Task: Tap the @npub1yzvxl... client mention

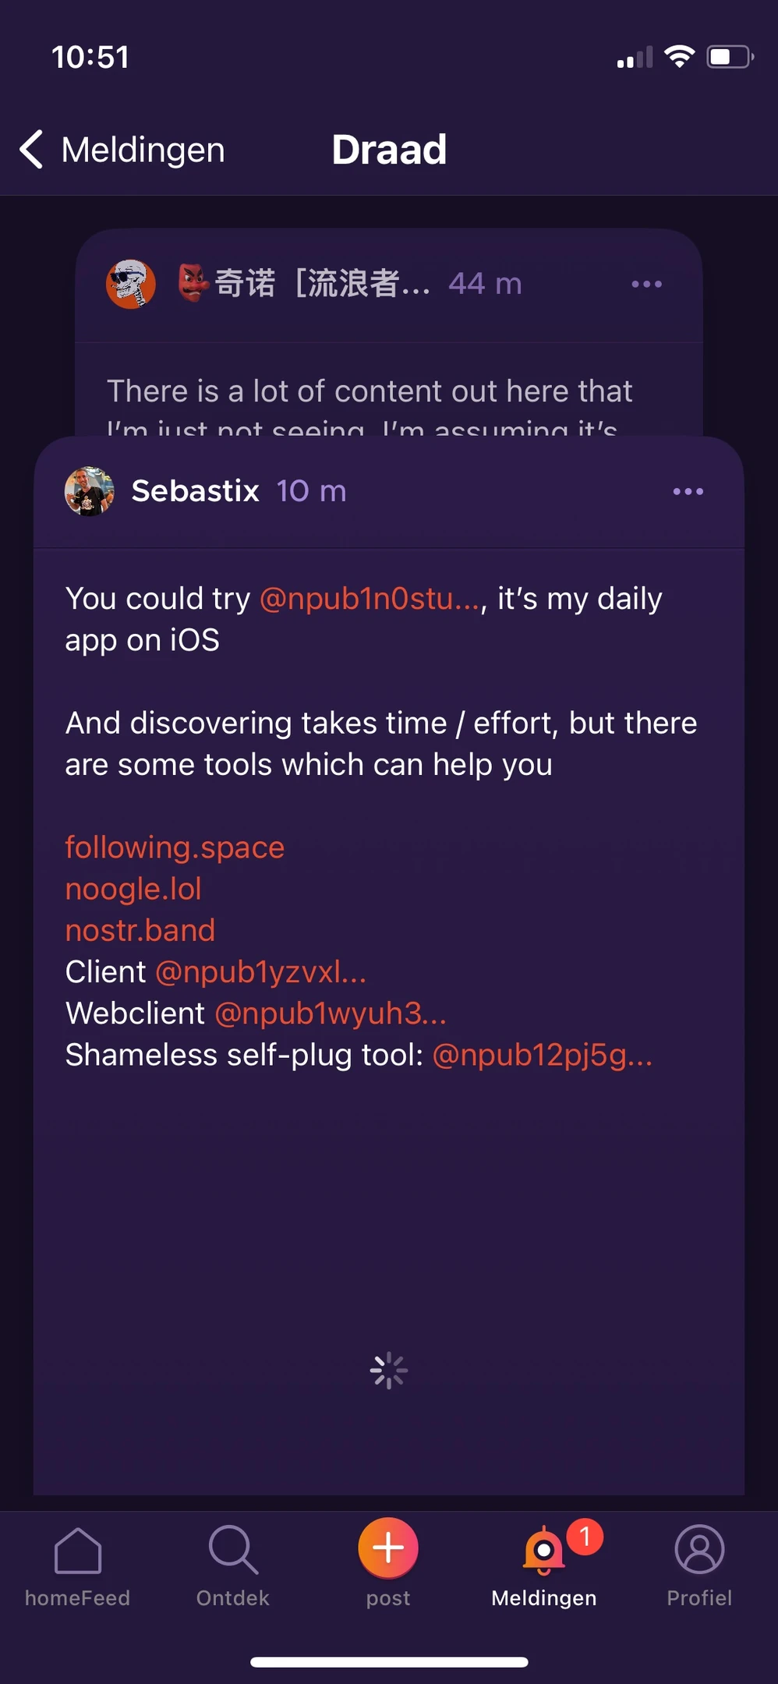Action: tap(260, 972)
